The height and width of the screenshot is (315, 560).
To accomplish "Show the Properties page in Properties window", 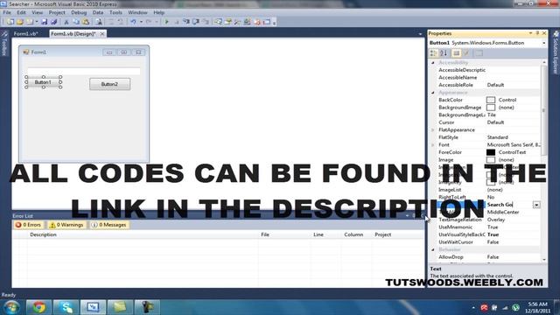I will [x=457, y=52].
